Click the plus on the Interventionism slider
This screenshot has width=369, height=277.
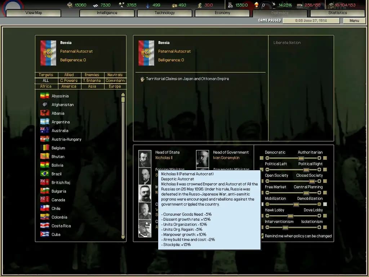(x=319, y=227)
